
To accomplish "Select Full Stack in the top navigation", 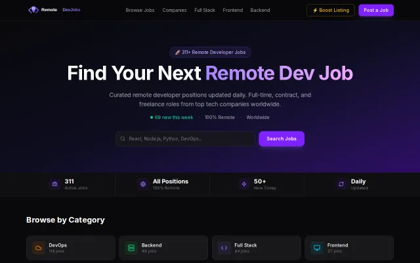I will [x=205, y=11].
